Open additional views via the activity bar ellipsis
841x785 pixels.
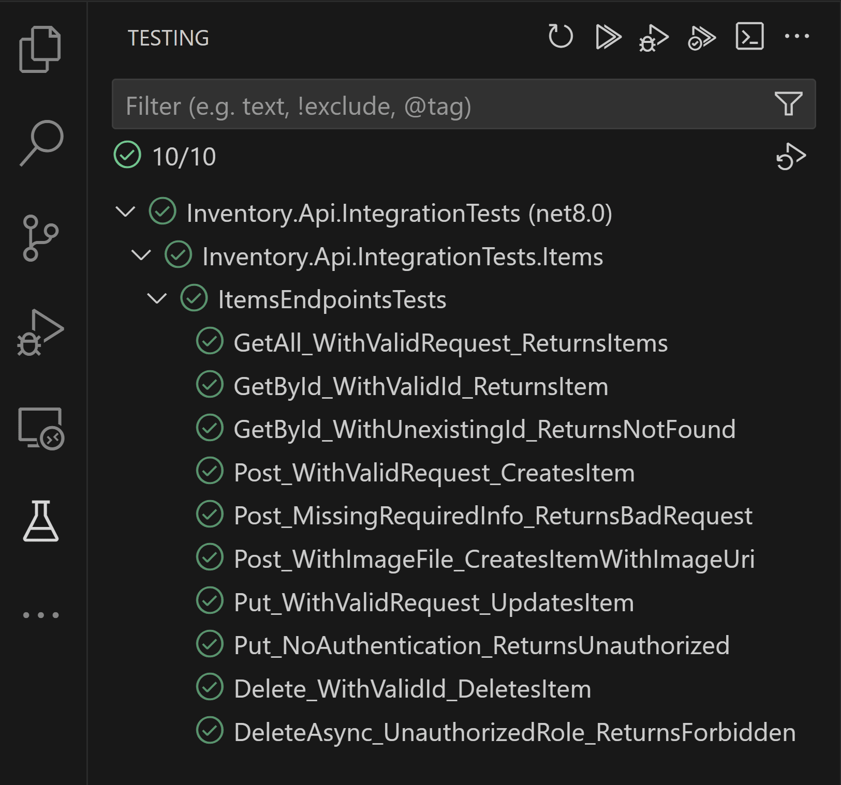click(x=41, y=615)
